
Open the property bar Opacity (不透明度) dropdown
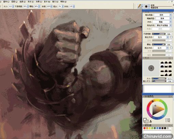point(28,7)
